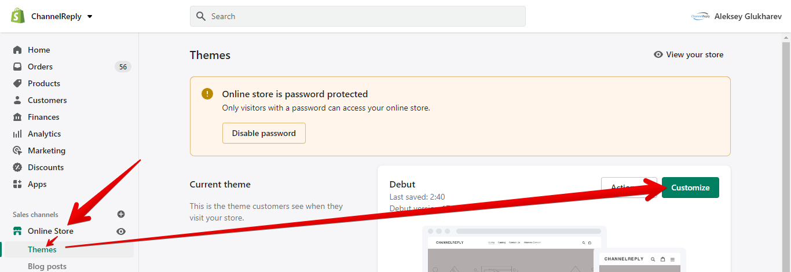791x272 pixels.
Task: Open Analytics bar chart icon
Action: coord(17,134)
